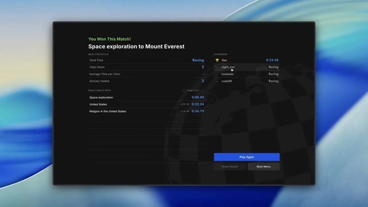Click the Racing value for Total Time
Screen dimensions: 368x207
(198, 60)
